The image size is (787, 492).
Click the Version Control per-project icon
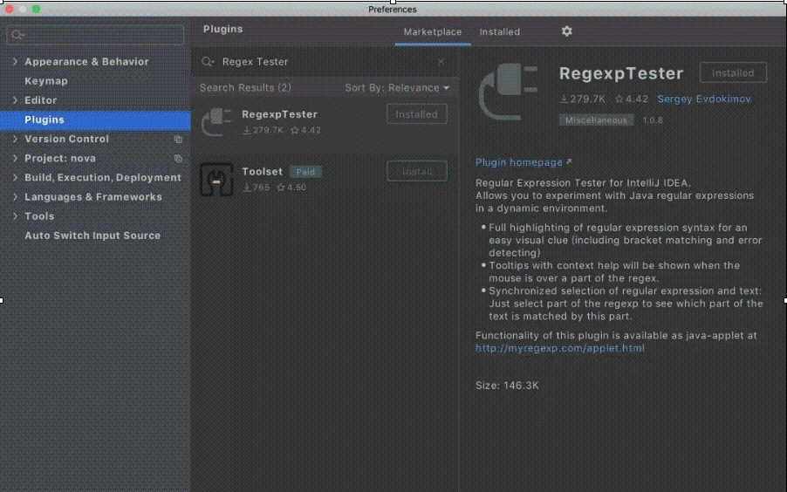(178, 140)
